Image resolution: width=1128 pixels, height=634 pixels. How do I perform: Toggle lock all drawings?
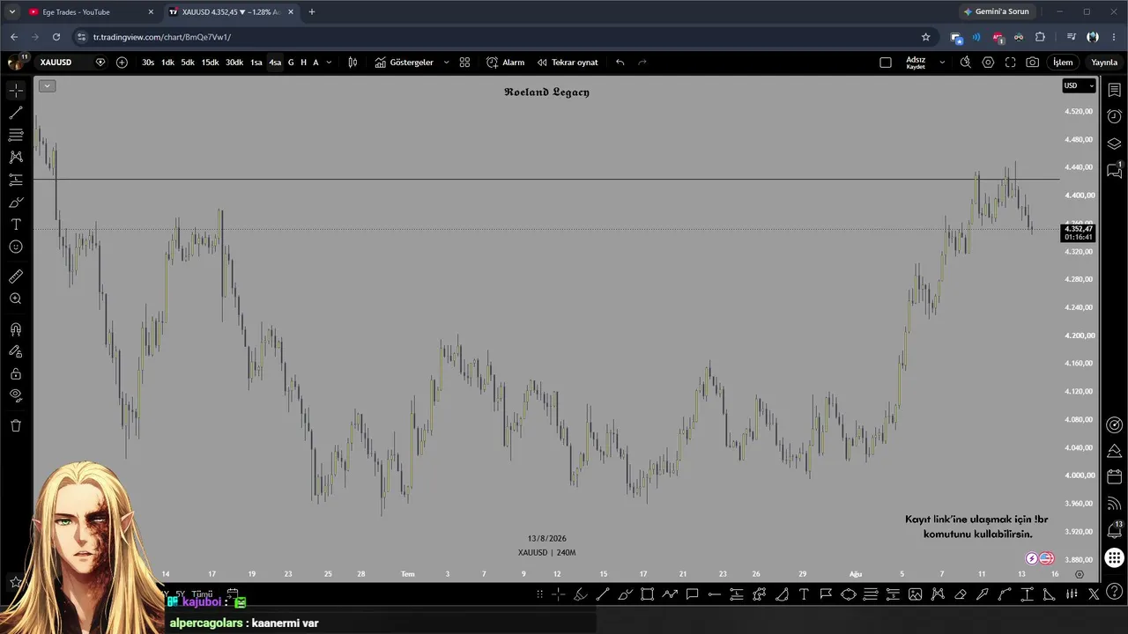pyautogui.click(x=16, y=373)
